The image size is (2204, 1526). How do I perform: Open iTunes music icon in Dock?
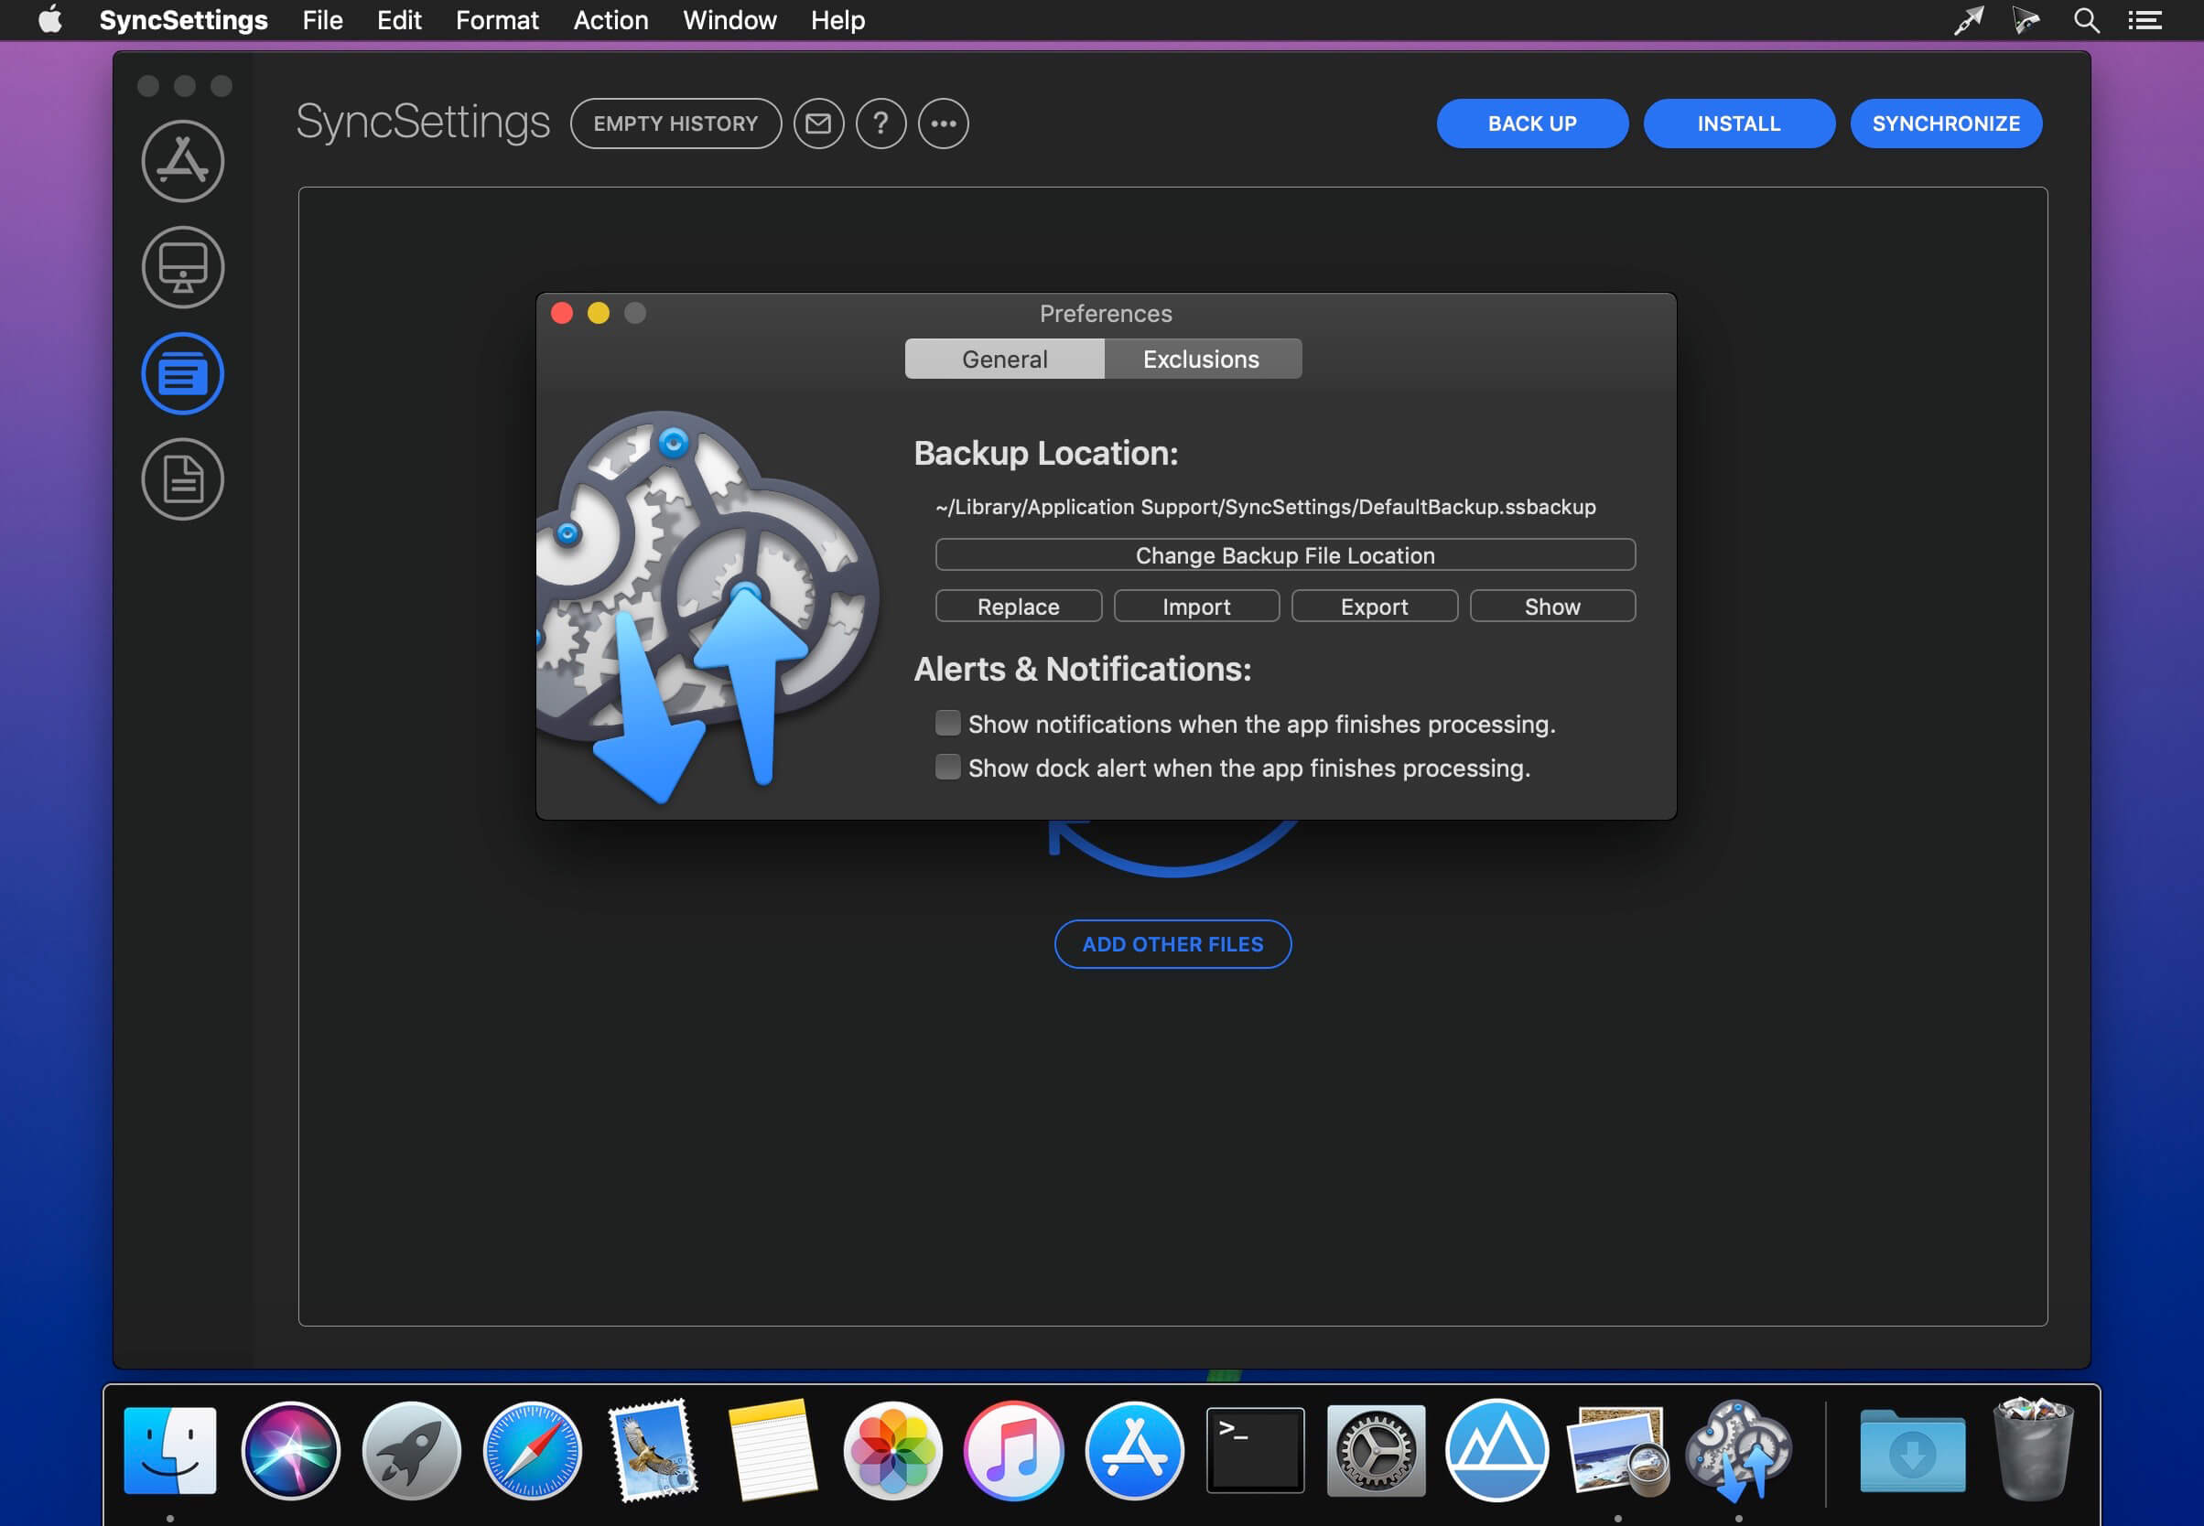click(x=1013, y=1450)
